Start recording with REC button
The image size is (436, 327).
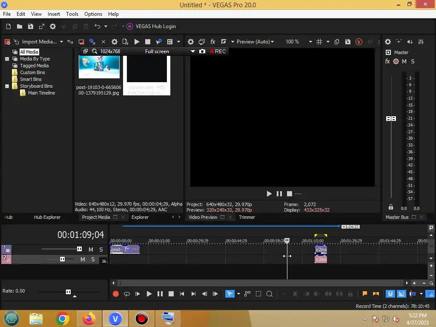[x=218, y=52]
